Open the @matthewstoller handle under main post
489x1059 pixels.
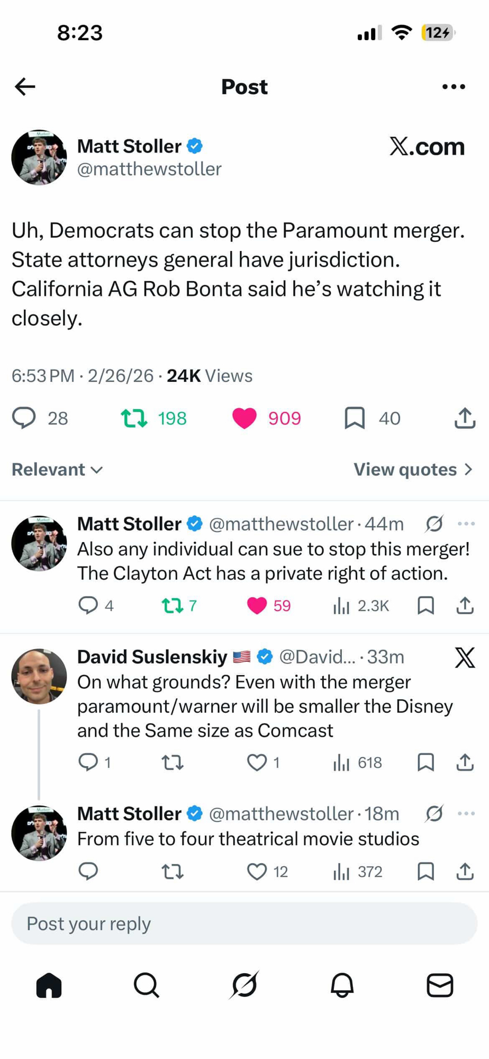tap(149, 169)
